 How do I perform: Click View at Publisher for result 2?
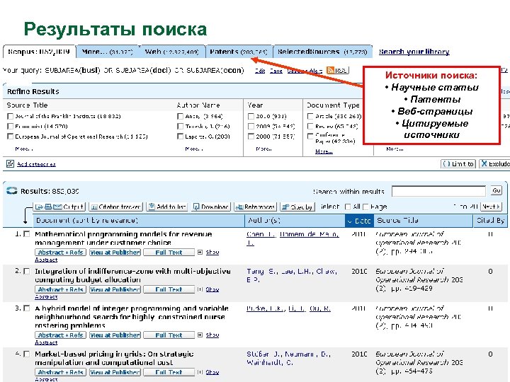point(115,289)
